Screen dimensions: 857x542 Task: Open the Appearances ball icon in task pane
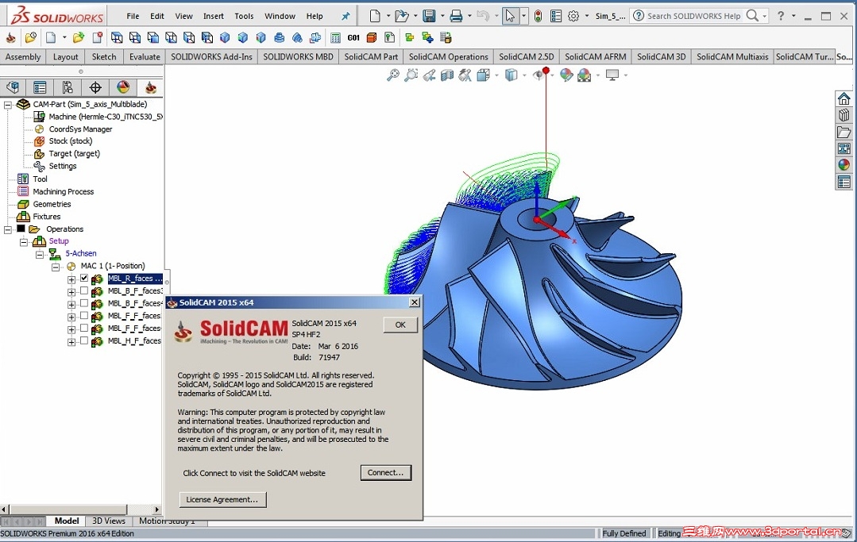tap(843, 165)
